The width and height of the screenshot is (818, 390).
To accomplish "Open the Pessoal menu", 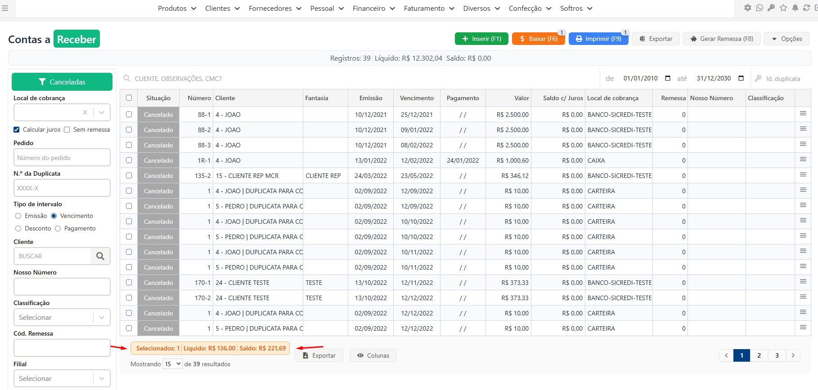I will pos(327,8).
